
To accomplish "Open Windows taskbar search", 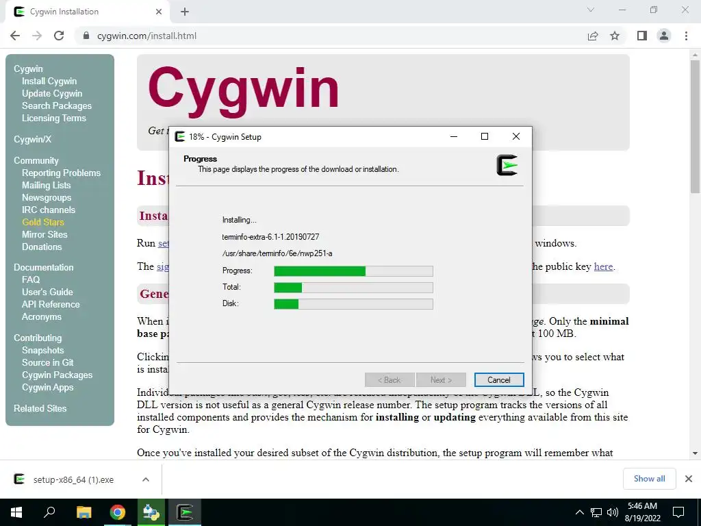I will (x=49, y=512).
